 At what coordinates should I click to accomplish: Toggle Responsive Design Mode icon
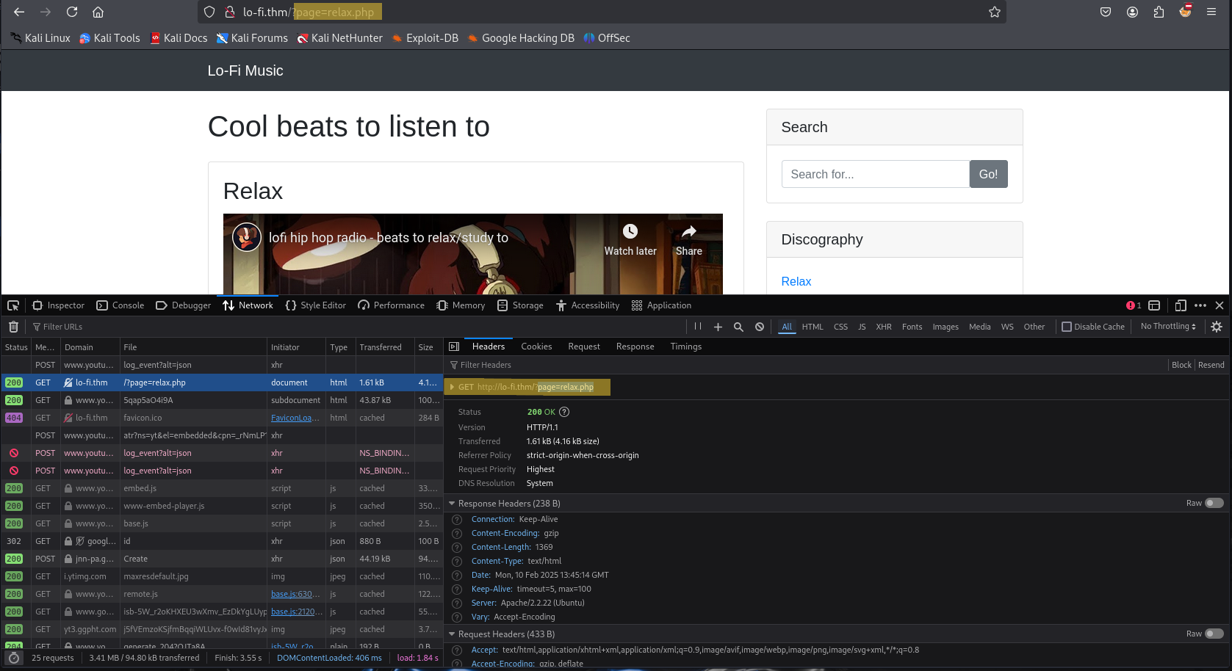coord(1181,305)
